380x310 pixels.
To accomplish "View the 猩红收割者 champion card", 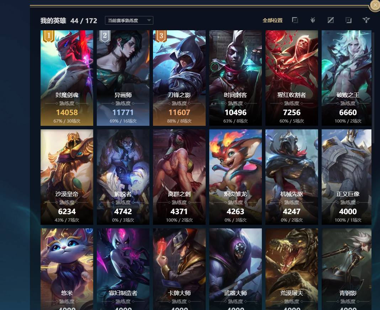I will [x=292, y=78].
